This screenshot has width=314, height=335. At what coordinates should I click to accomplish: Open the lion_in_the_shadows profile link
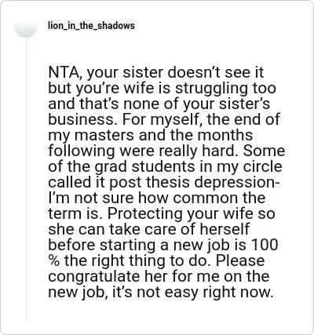[91, 26]
